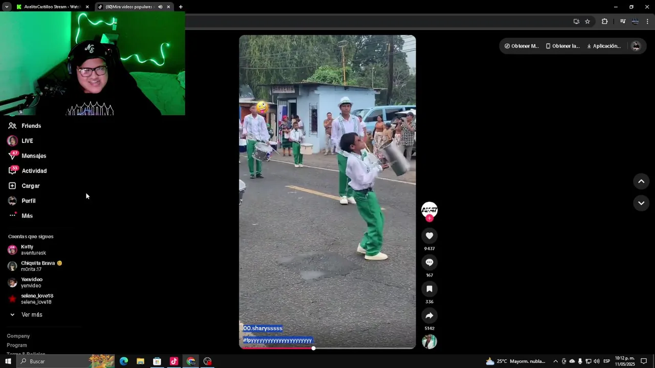Expand followed accounts with Ver más
This screenshot has height=368, width=655.
point(26,315)
